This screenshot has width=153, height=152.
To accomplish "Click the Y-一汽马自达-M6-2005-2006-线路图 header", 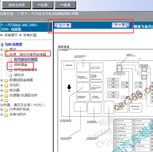I will 26,27.
